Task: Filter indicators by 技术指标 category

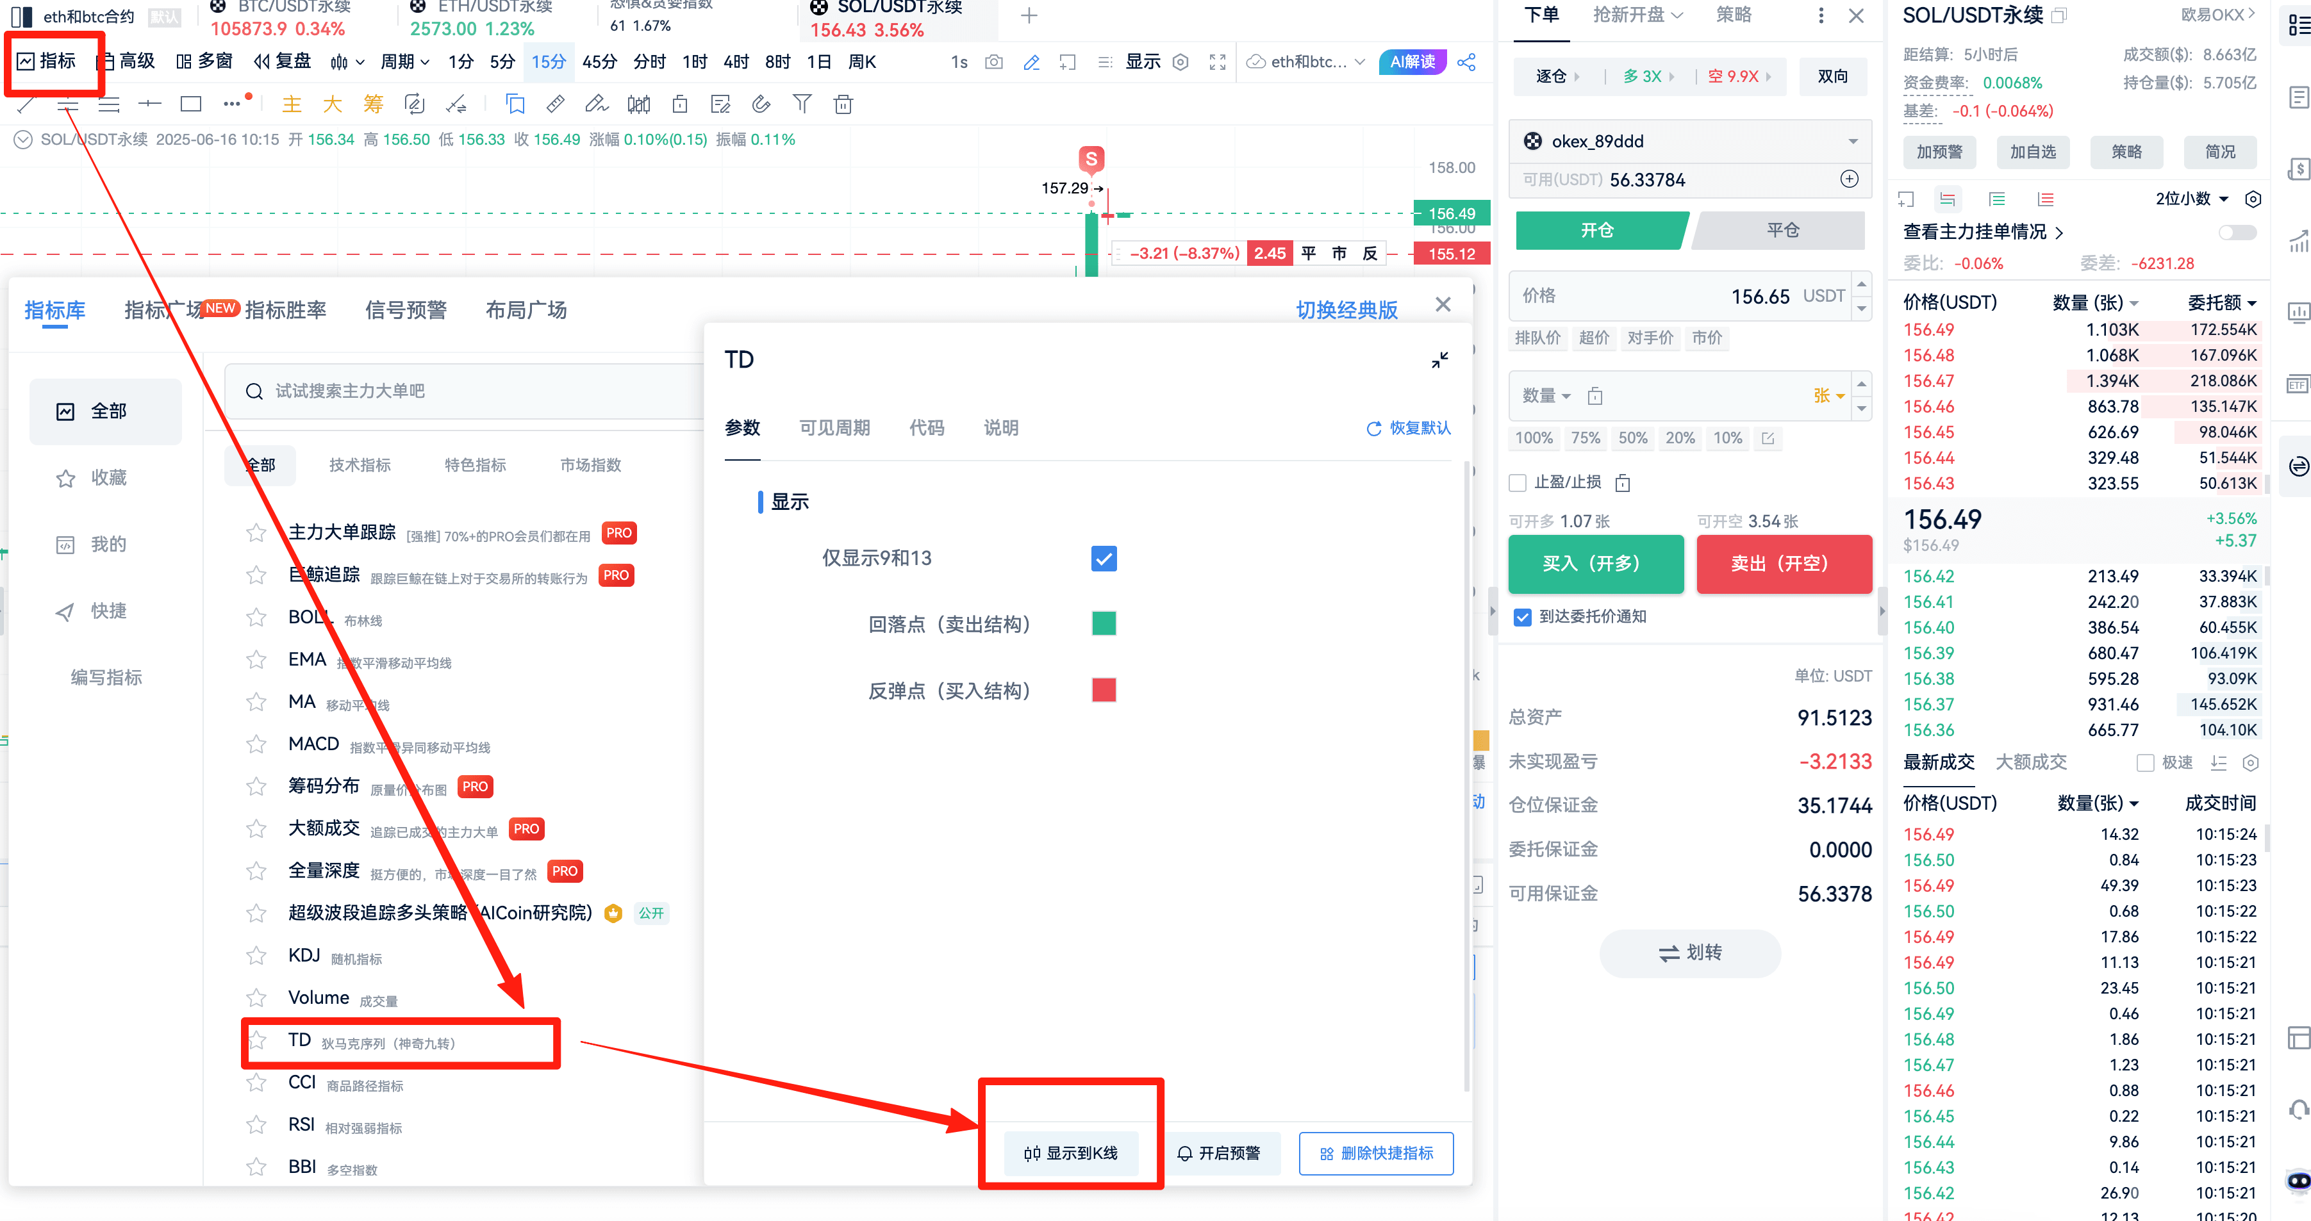Action: 360,464
